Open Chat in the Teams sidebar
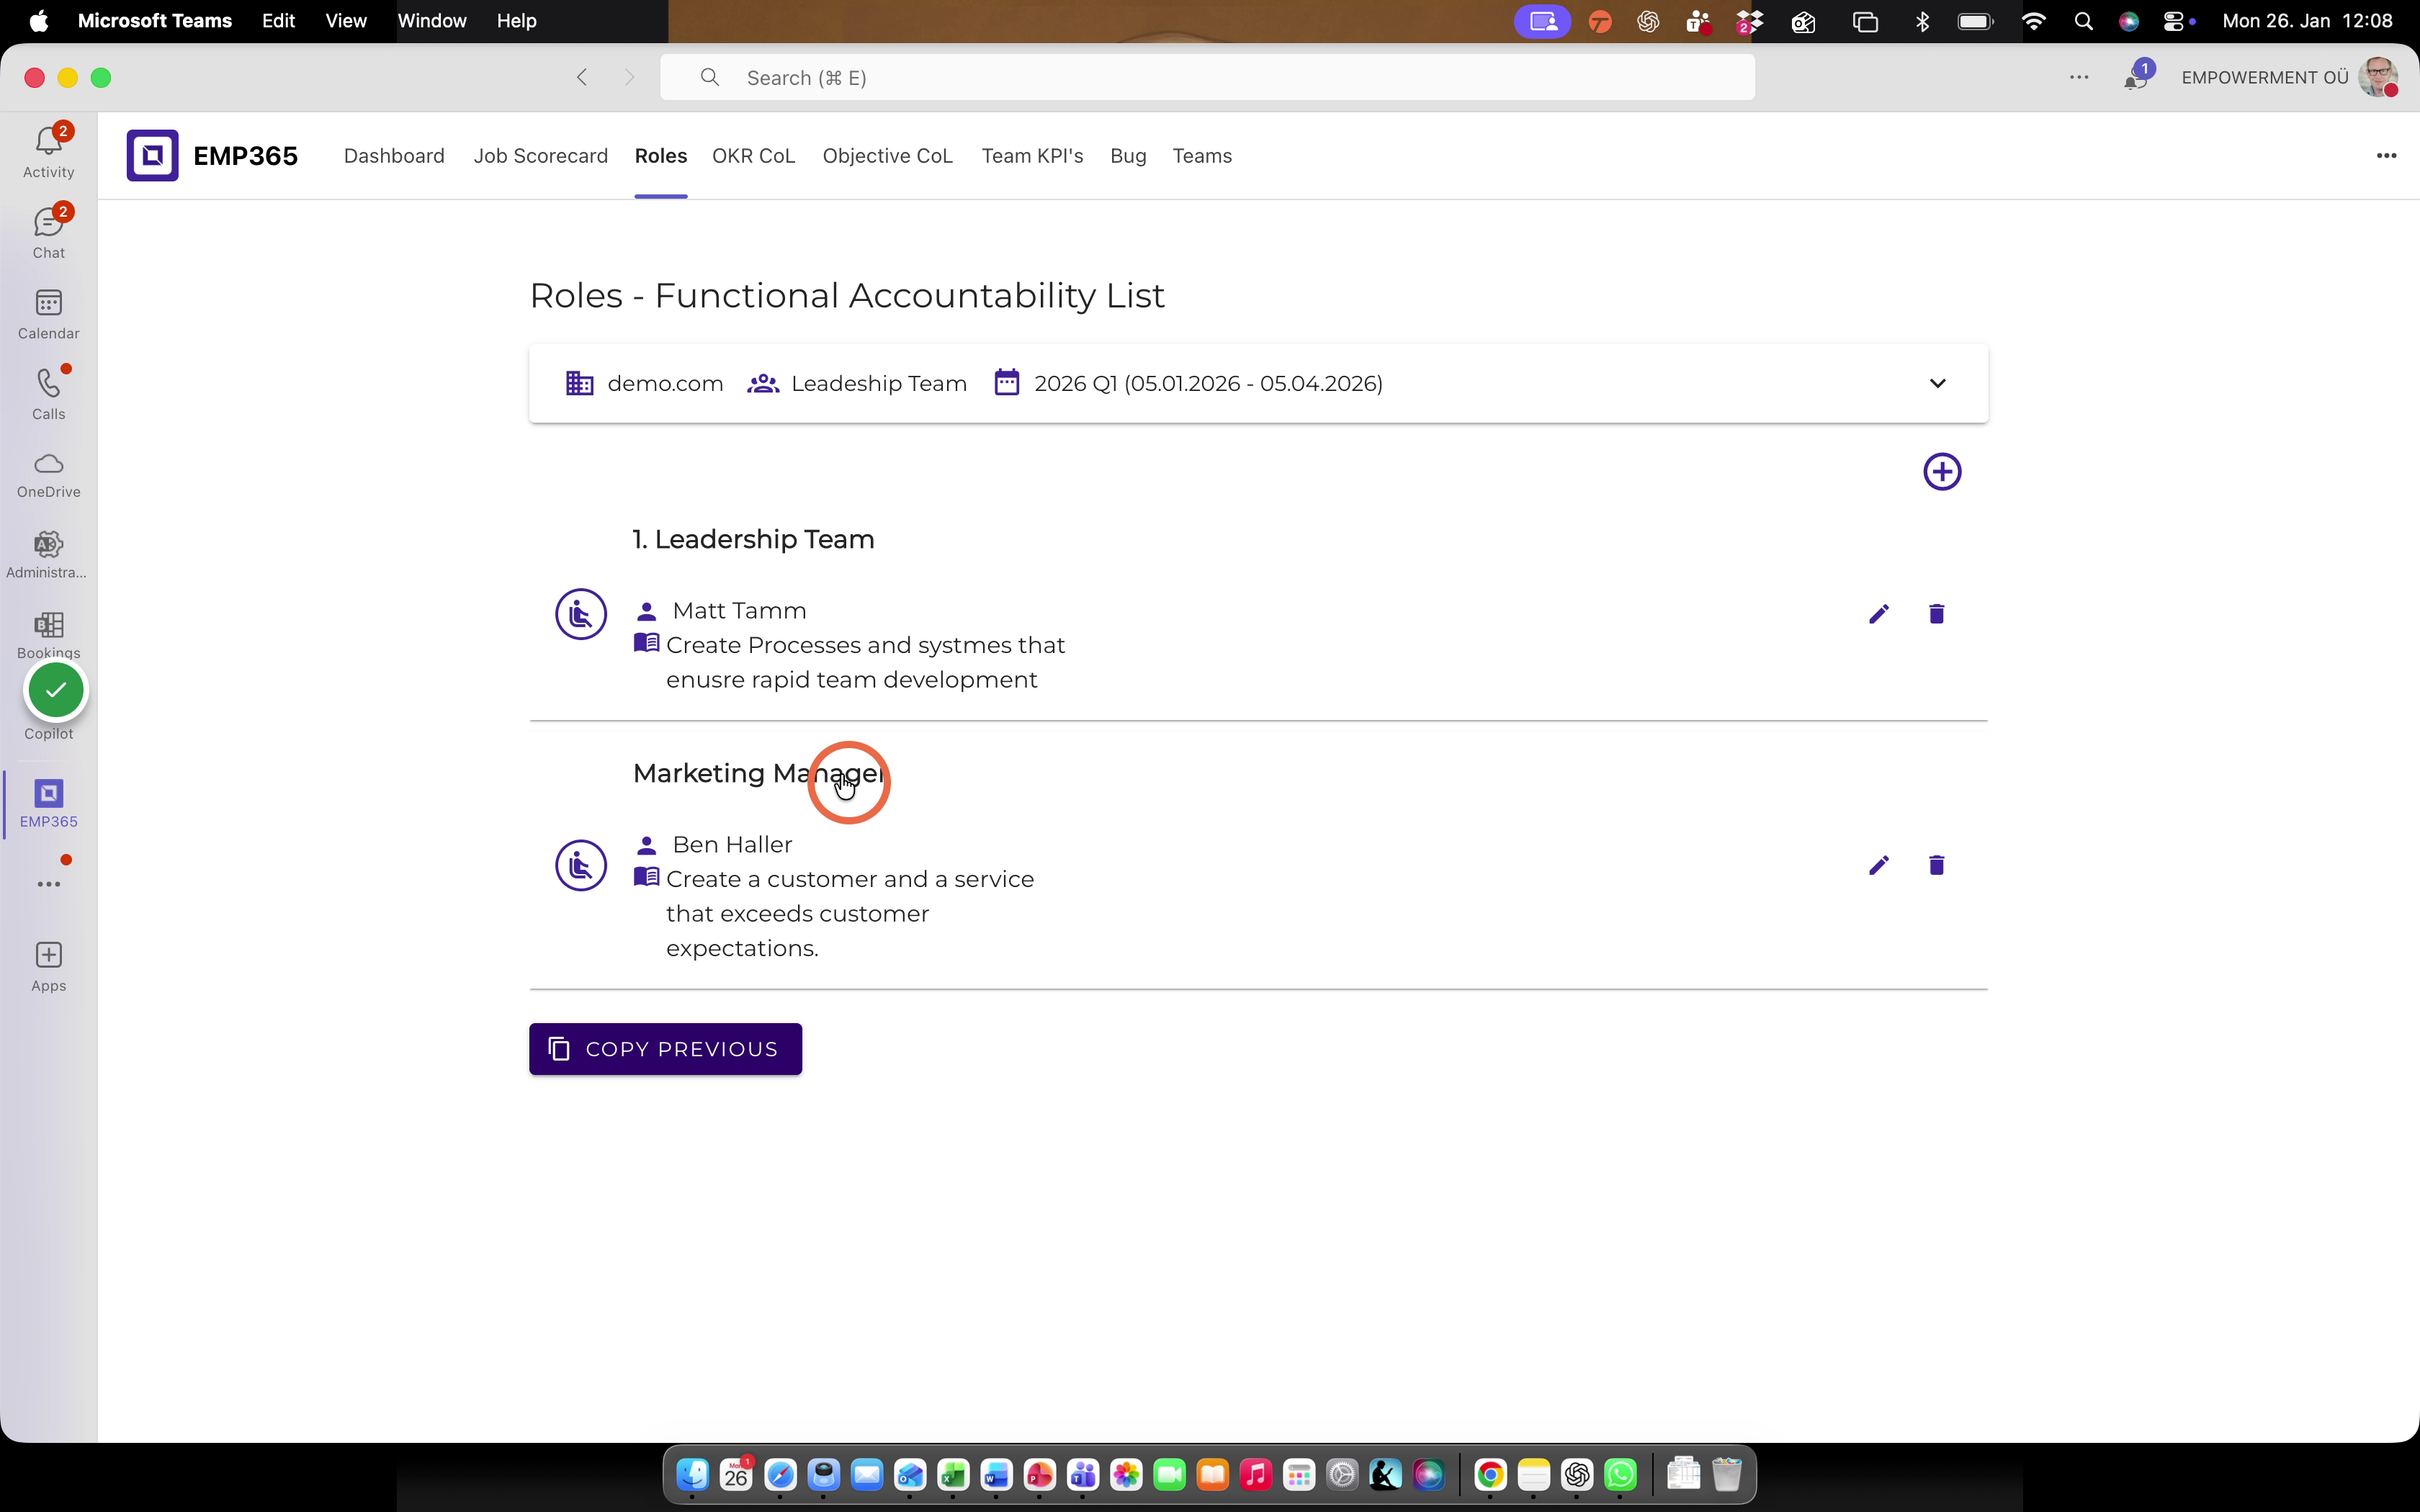 point(48,233)
